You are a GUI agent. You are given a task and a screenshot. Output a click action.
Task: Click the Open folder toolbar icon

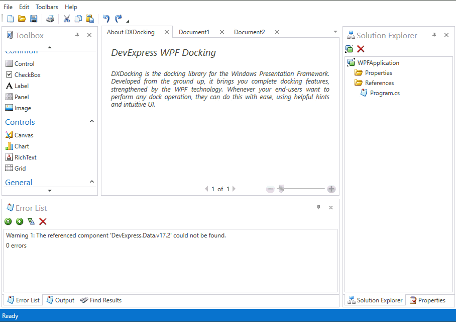tap(22, 19)
